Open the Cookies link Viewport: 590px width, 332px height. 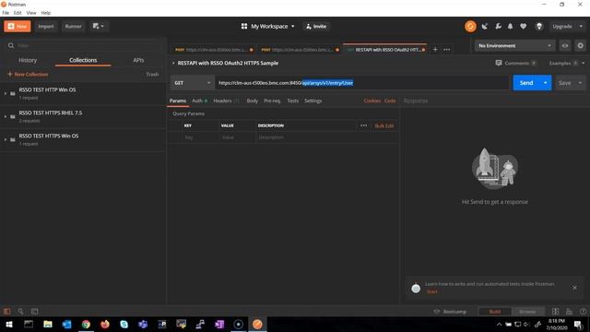(x=372, y=101)
